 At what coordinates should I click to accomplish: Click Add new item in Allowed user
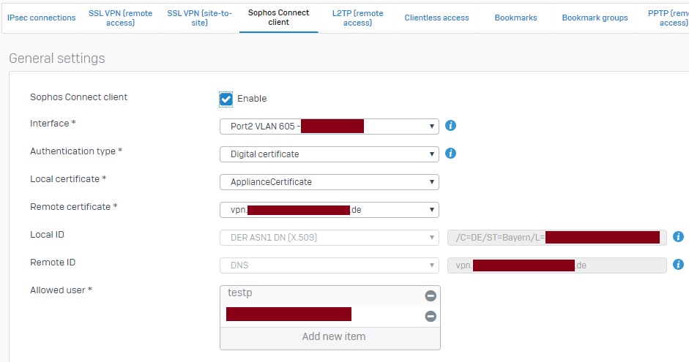point(333,336)
